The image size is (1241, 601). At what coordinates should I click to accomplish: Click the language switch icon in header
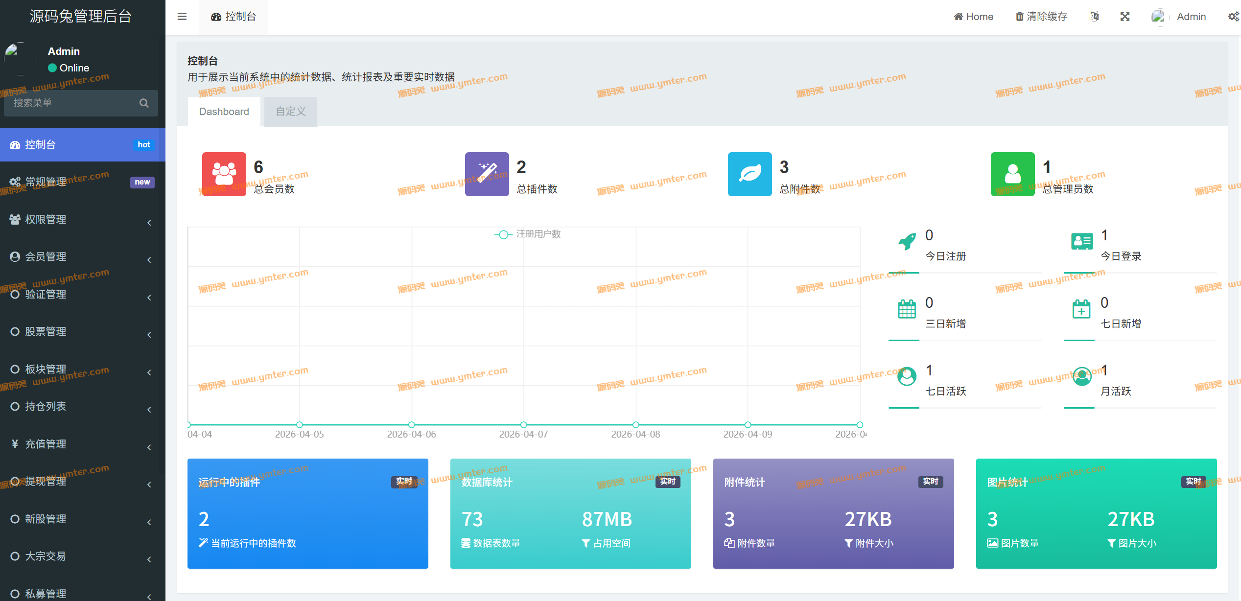(1094, 17)
